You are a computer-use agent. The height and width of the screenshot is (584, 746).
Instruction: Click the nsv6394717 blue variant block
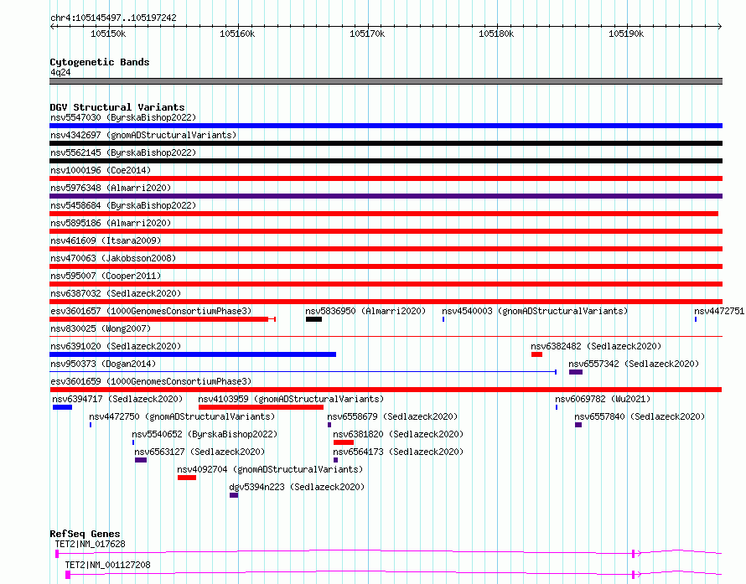point(62,407)
